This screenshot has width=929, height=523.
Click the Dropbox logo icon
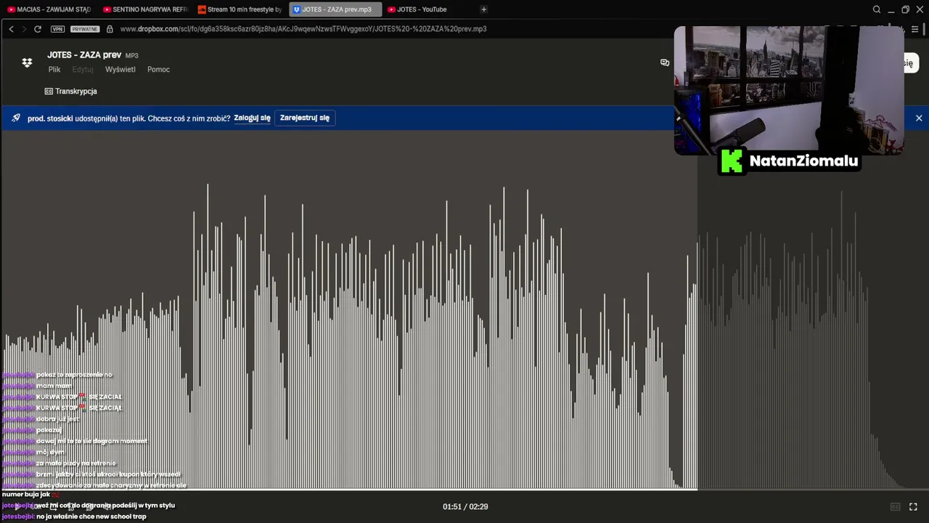point(27,62)
